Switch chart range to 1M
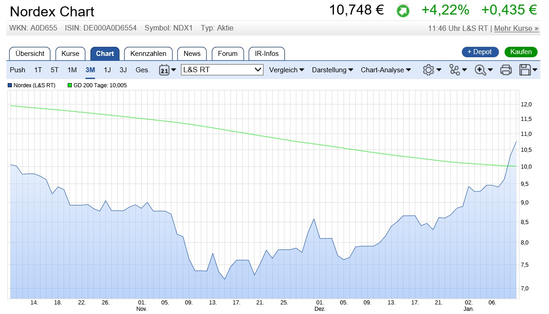The image size is (549, 314). point(72,70)
